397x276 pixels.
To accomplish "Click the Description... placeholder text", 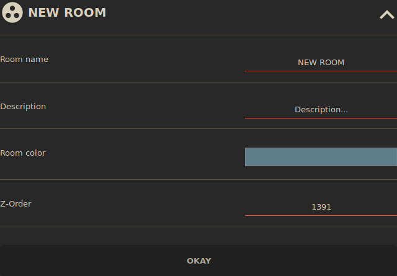I will pyautogui.click(x=321, y=110).
